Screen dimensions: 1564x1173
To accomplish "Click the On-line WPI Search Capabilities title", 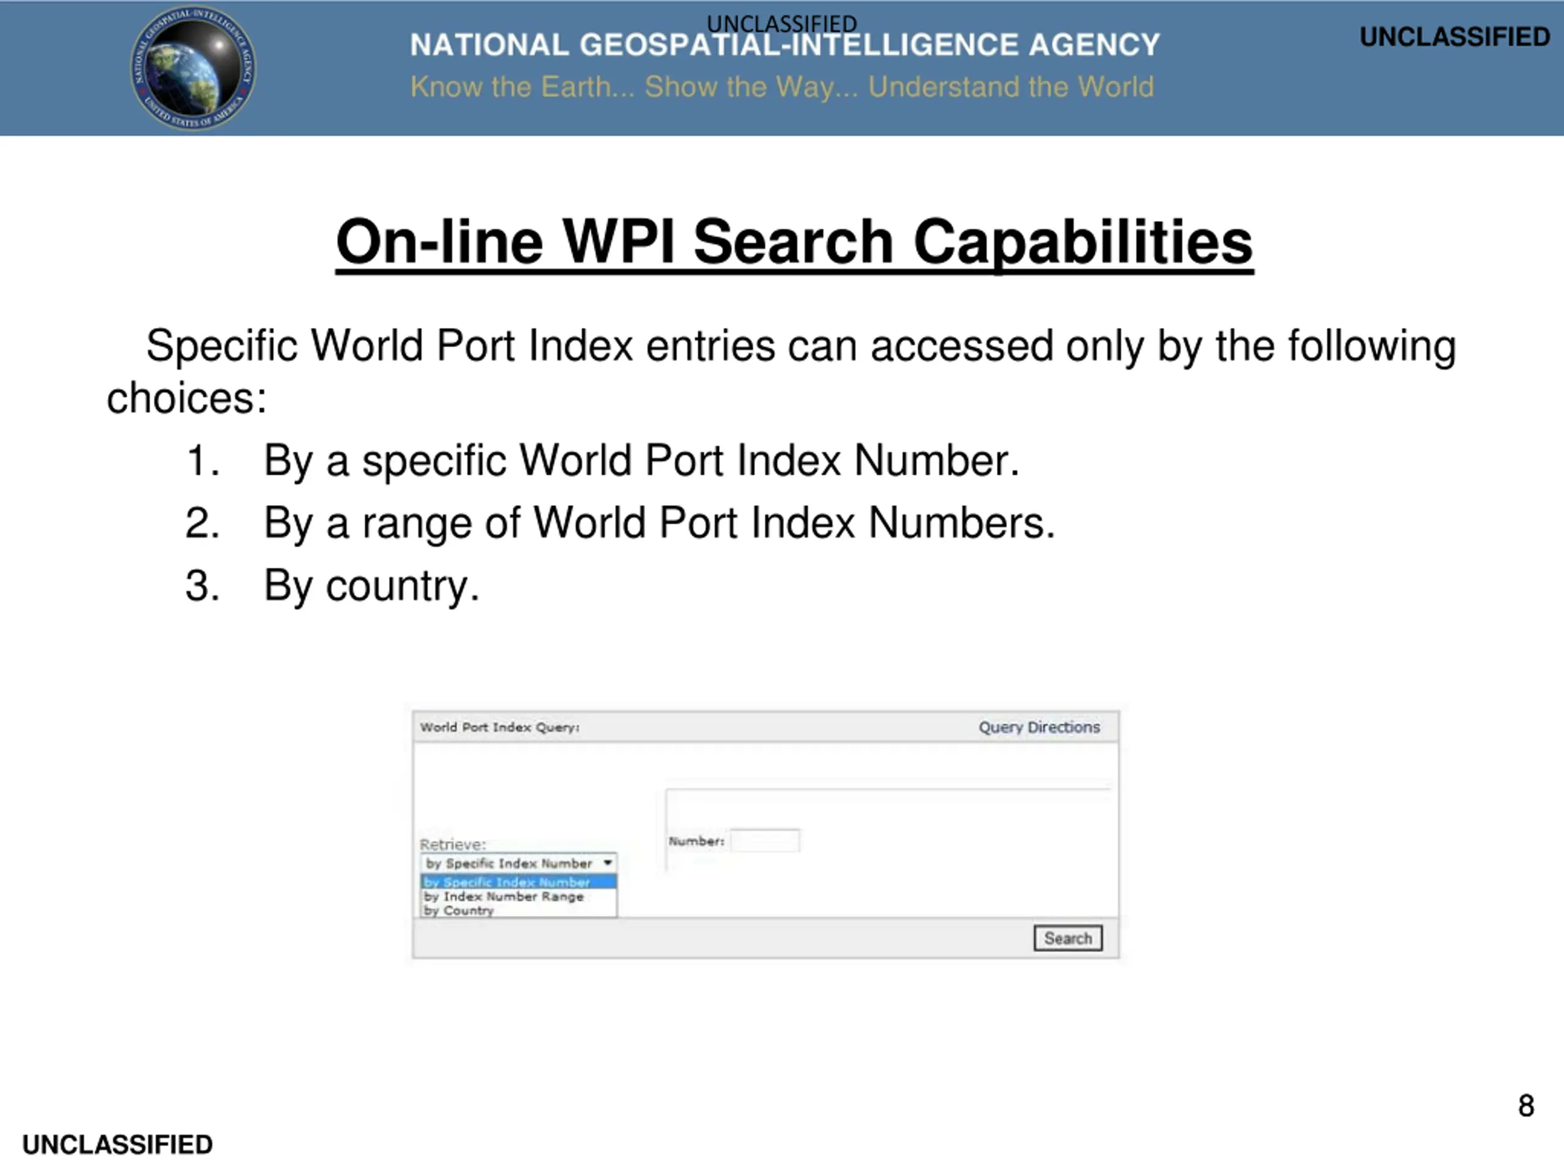I will pyautogui.click(x=794, y=242).
